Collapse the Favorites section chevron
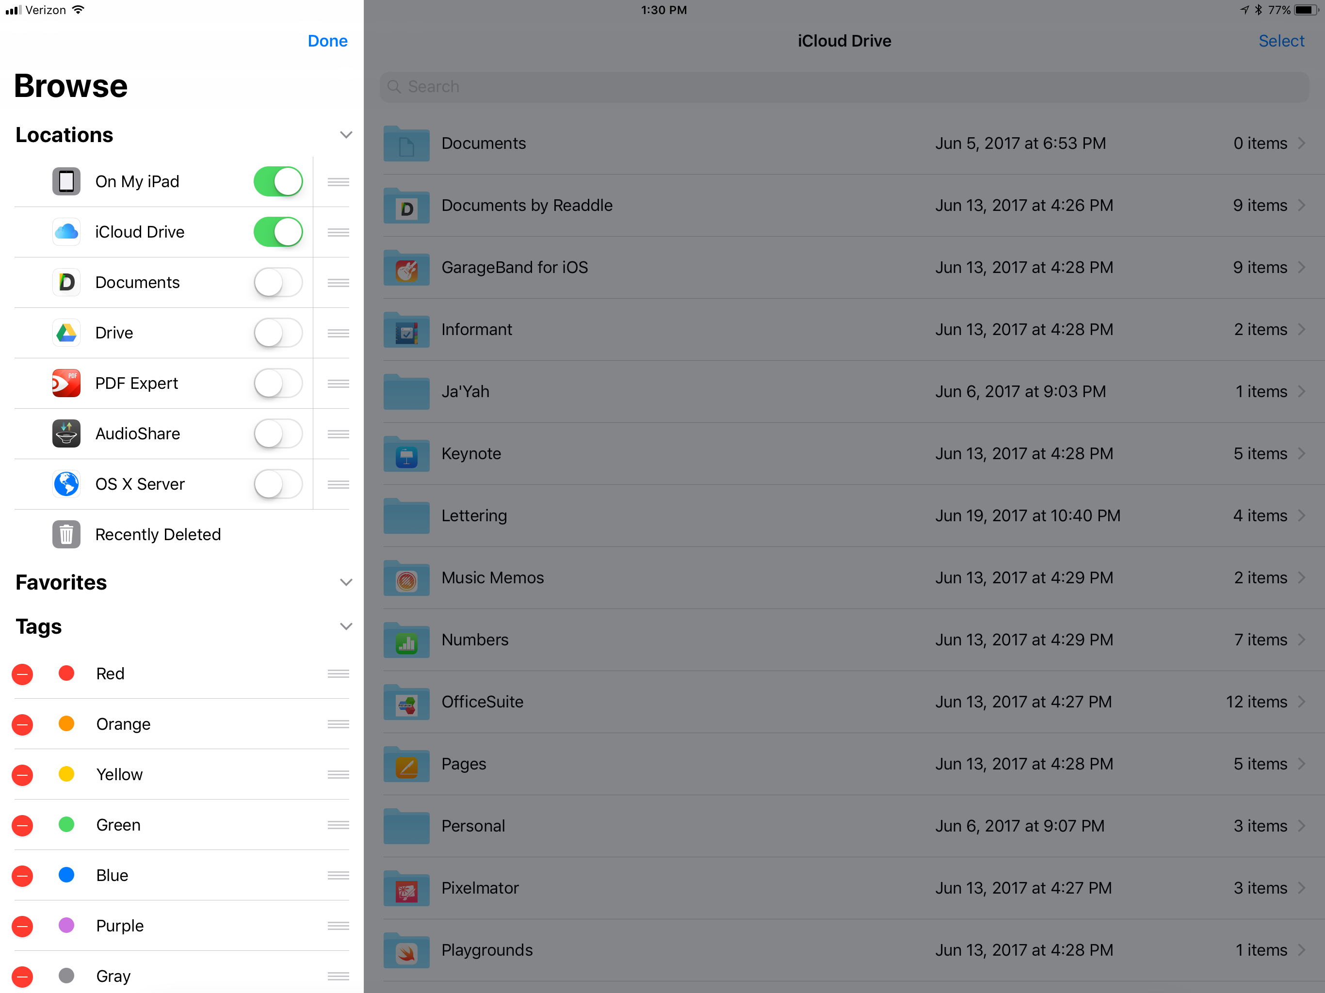1325x993 pixels. (x=346, y=582)
